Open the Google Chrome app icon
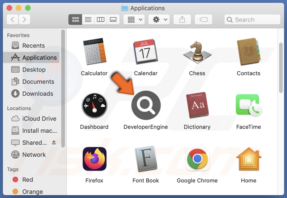This screenshot has width=287, height=198. point(197,159)
